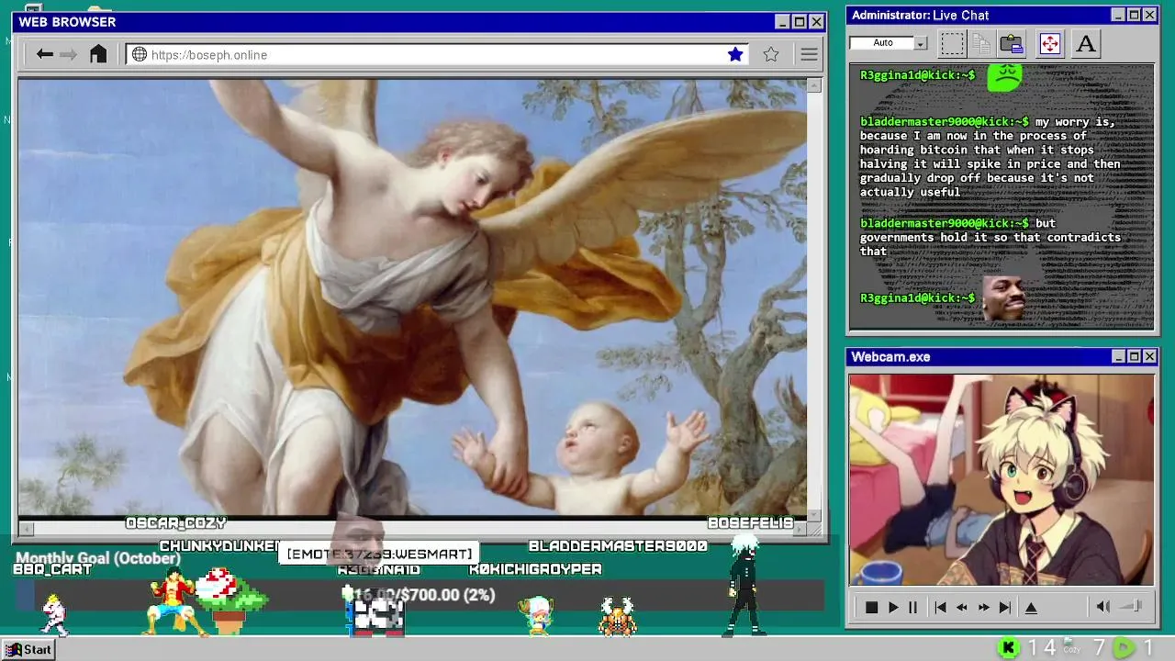Click the eject button in Webcam.exe
1175x661 pixels.
tap(1031, 607)
